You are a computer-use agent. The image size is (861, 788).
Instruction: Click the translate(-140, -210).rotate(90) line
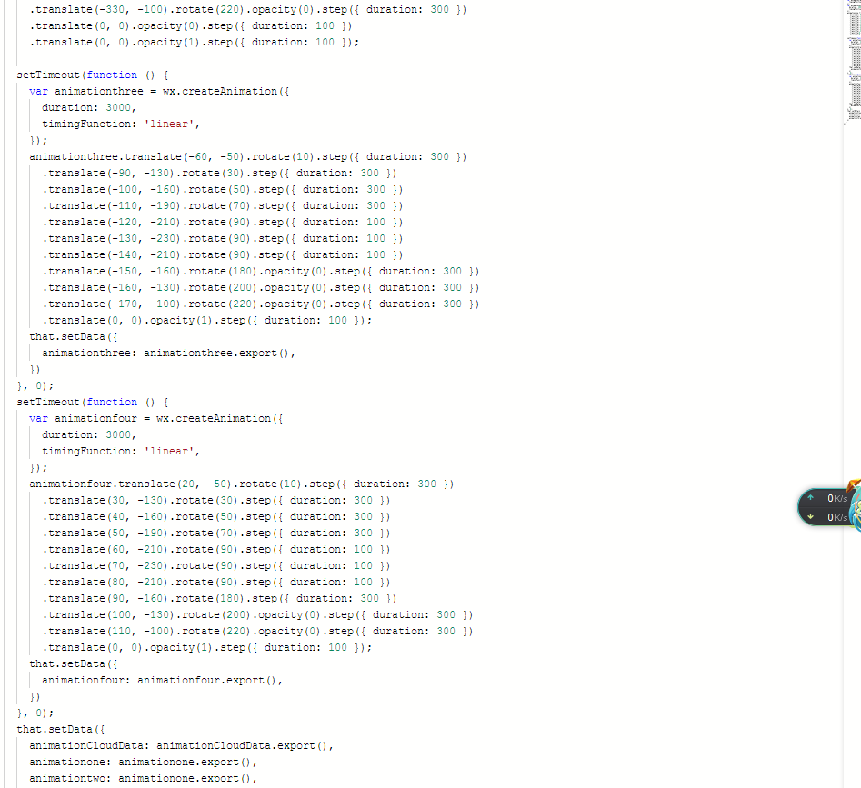223,254
